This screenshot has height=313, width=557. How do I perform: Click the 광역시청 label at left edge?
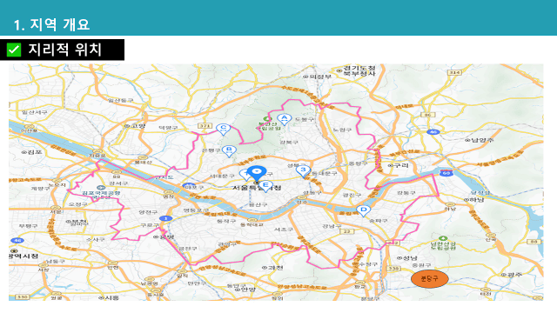click(23, 256)
